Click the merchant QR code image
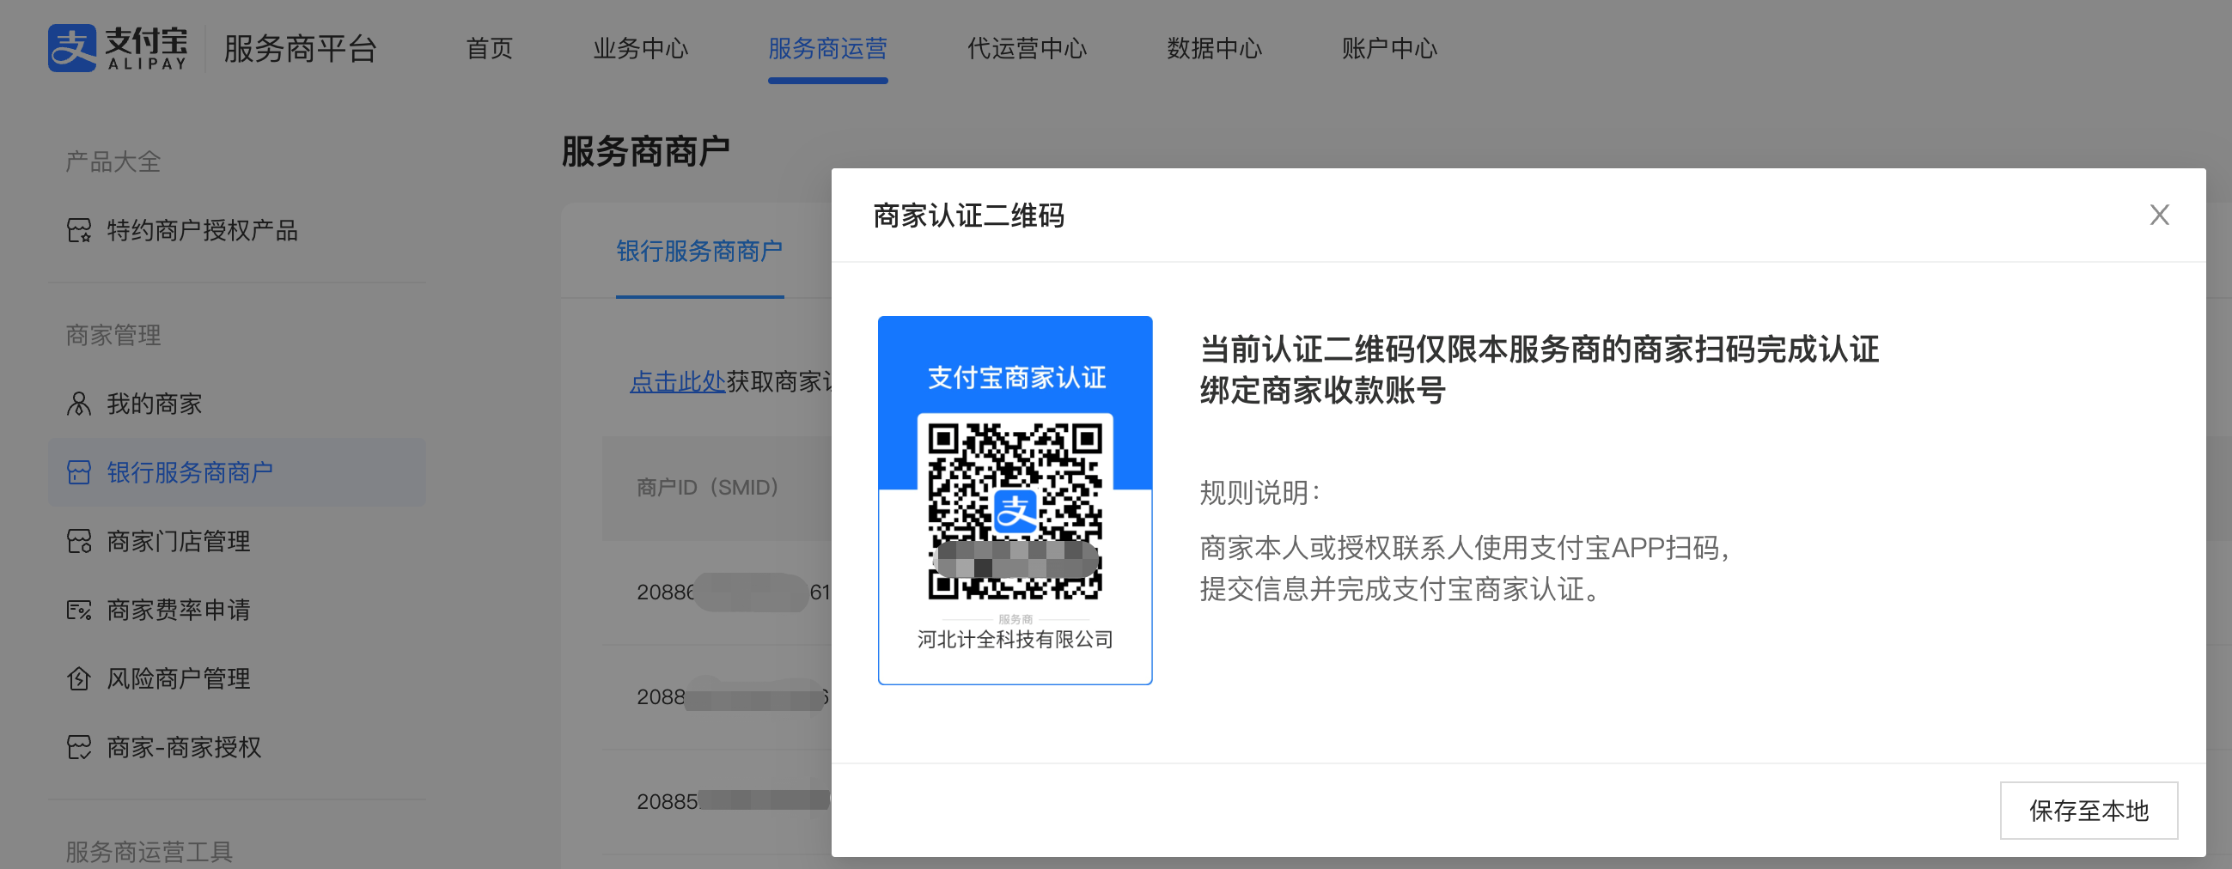This screenshot has height=869, width=2232. click(1015, 510)
